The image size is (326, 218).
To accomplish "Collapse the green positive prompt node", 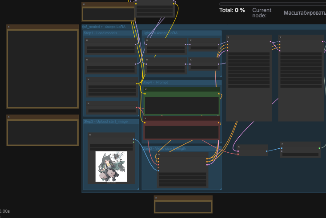I will (146, 89).
